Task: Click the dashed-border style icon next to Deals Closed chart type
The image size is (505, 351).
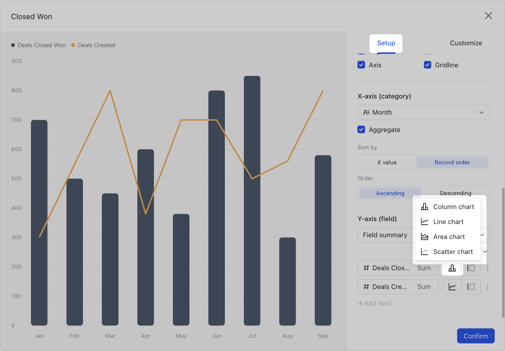Action: tap(471, 268)
